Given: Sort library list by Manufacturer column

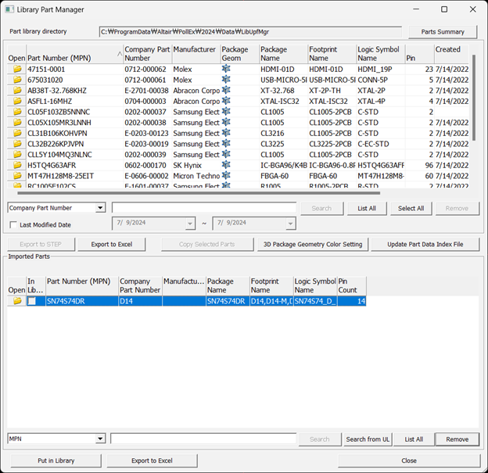Looking at the screenshot, I should 195,53.
